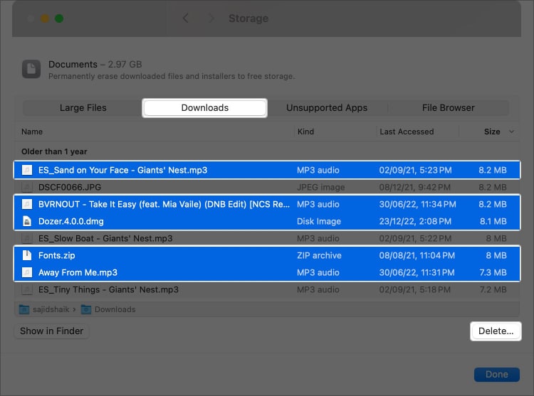Viewport: 534px width, 396px height.
Task: Click date 08/12/21, 9:42 PM
Action: pyautogui.click(x=415, y=187)
